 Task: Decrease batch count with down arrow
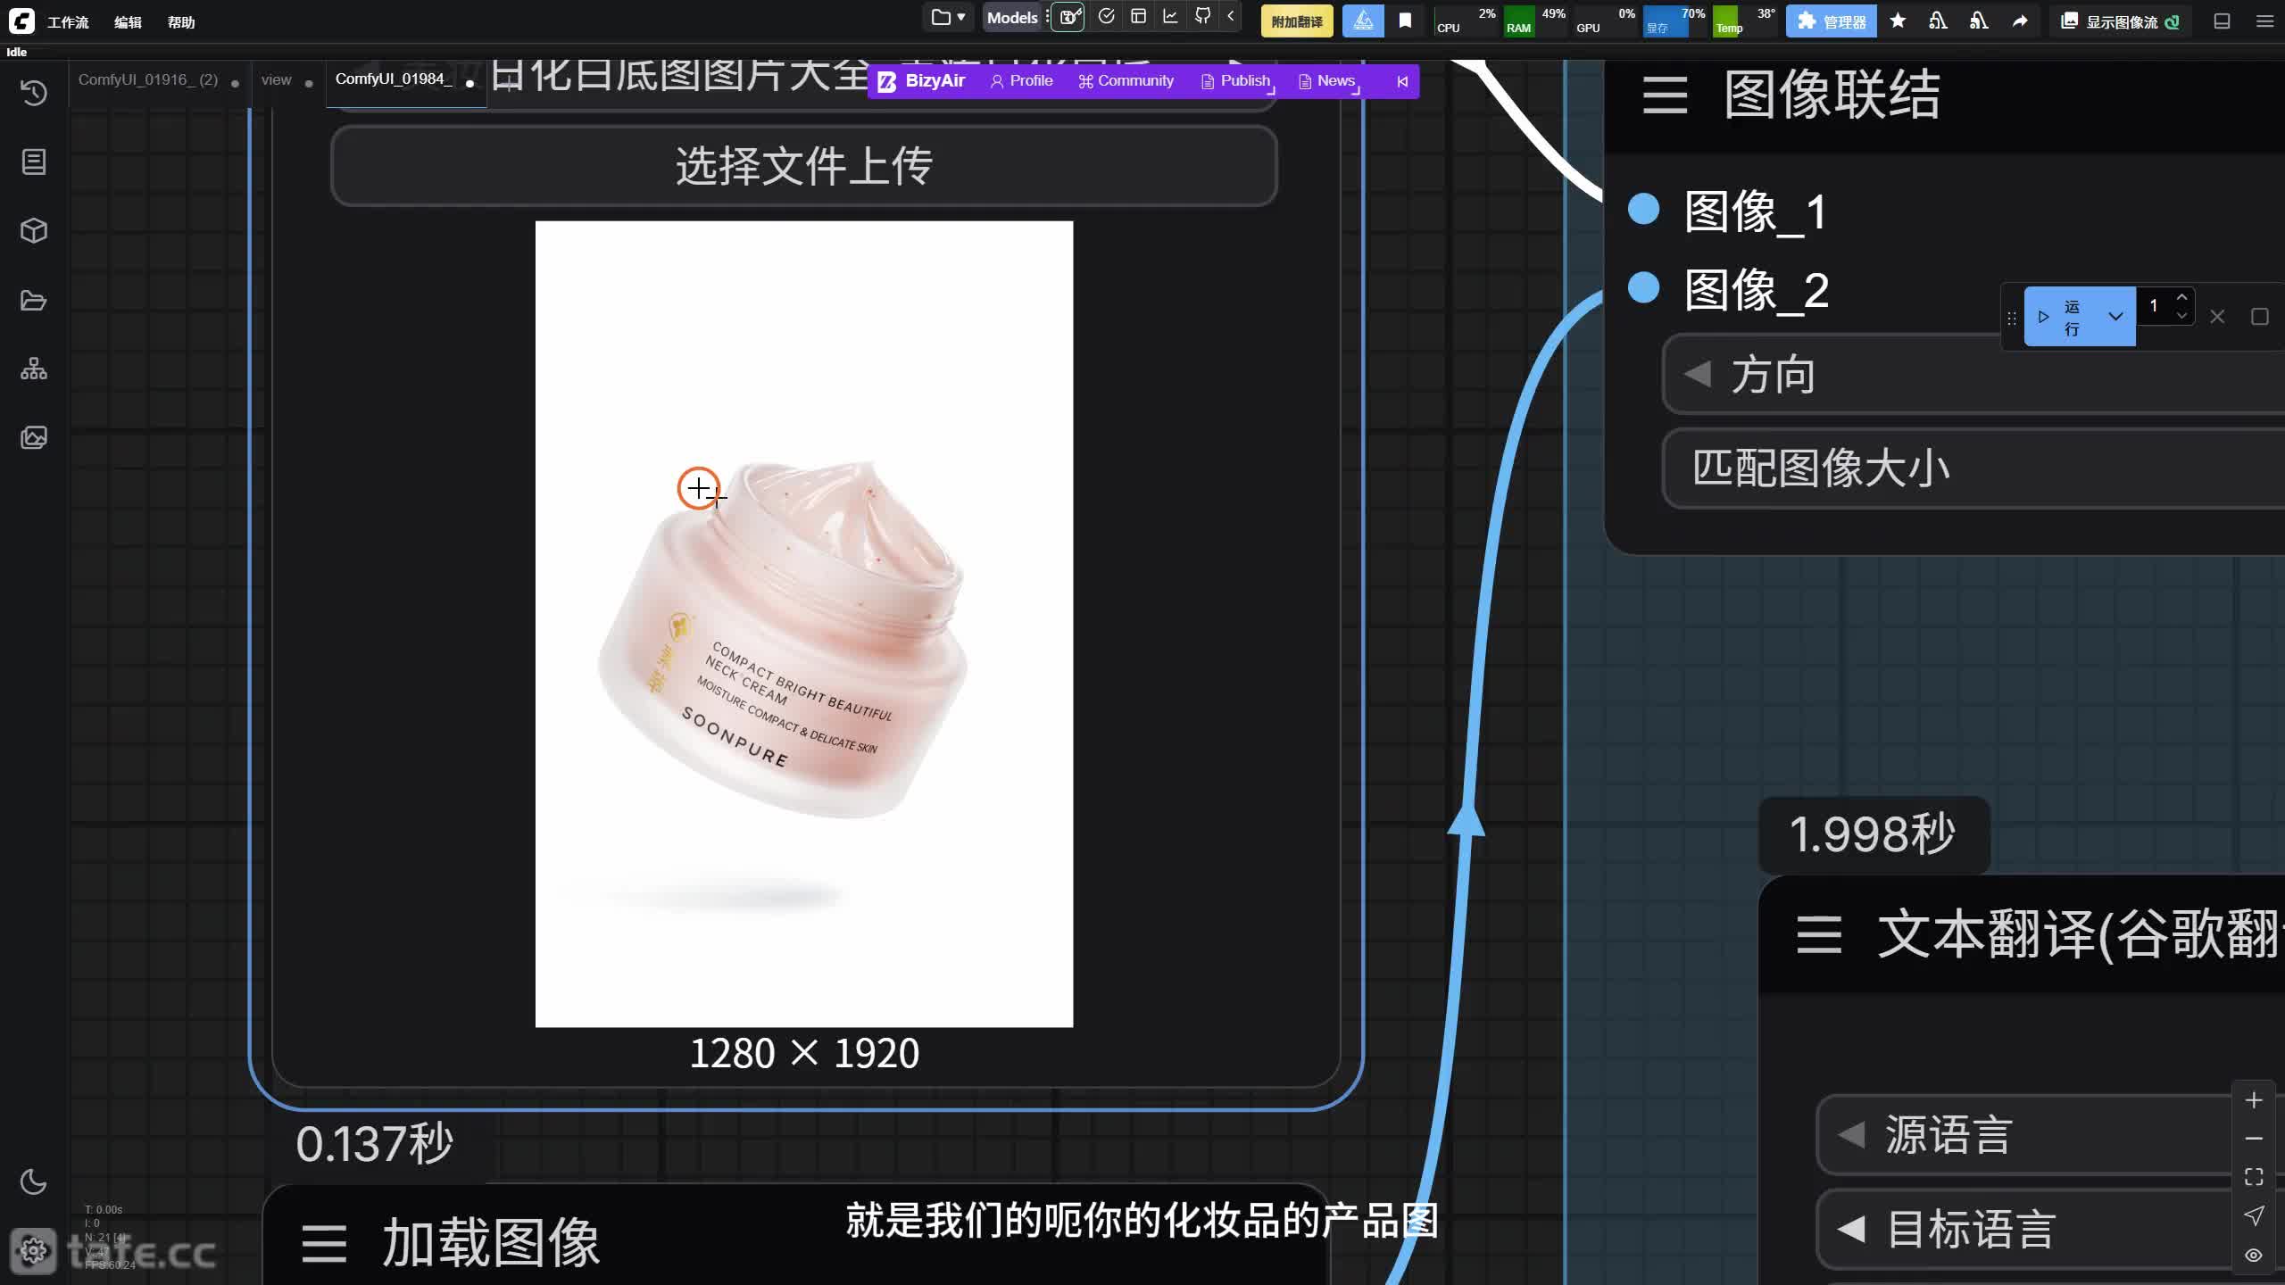[x=2181, y=315]
